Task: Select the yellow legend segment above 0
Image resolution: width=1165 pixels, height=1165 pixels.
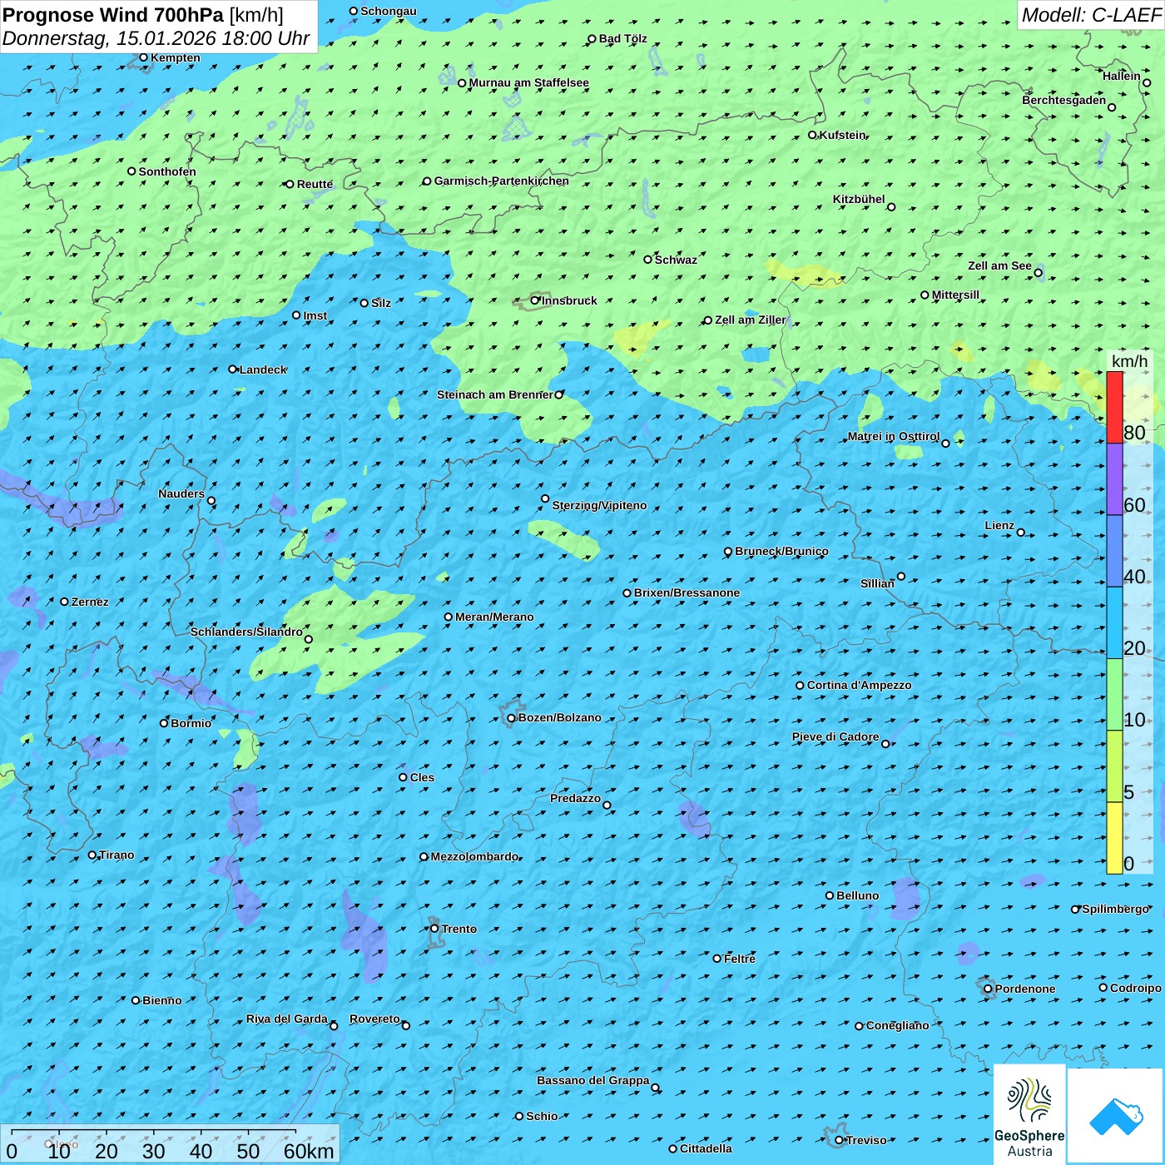Action: click(x=1114, y=838)
